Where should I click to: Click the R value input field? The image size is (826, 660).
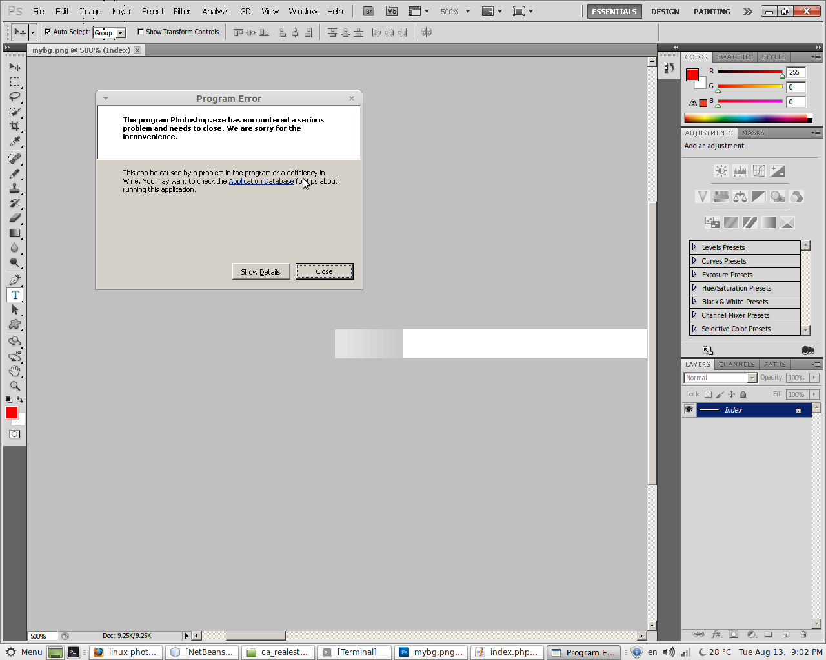796,72
